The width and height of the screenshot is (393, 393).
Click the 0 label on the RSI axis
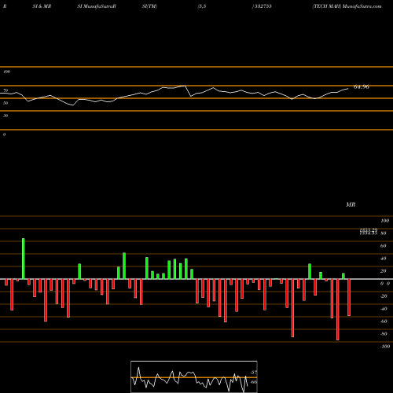point(4,134)
